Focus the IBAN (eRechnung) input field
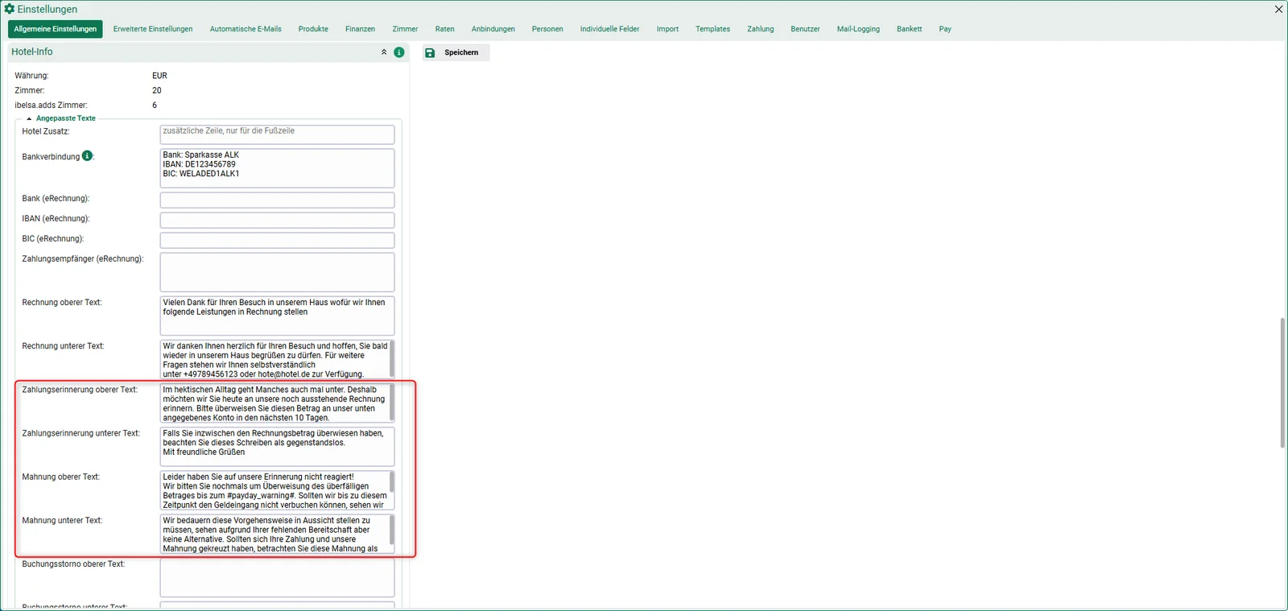 click(x=277, y=221)
